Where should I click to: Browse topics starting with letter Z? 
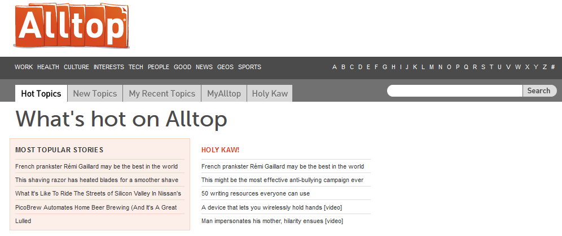545,67
